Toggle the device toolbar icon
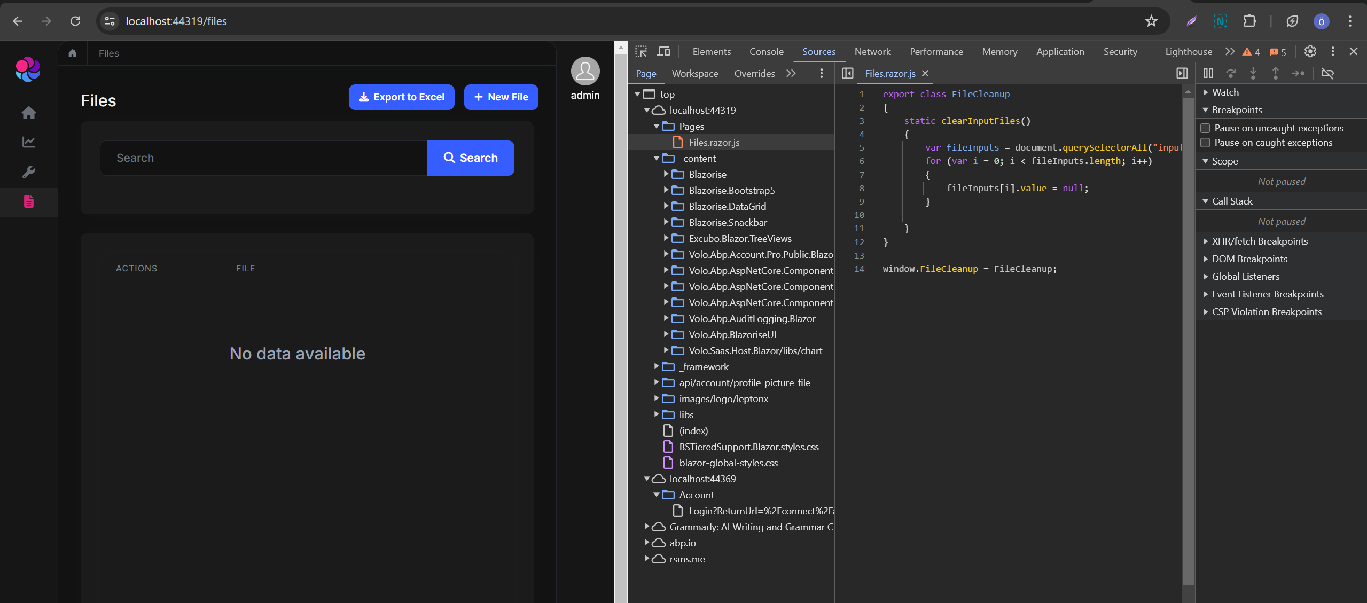 (663, 52)
